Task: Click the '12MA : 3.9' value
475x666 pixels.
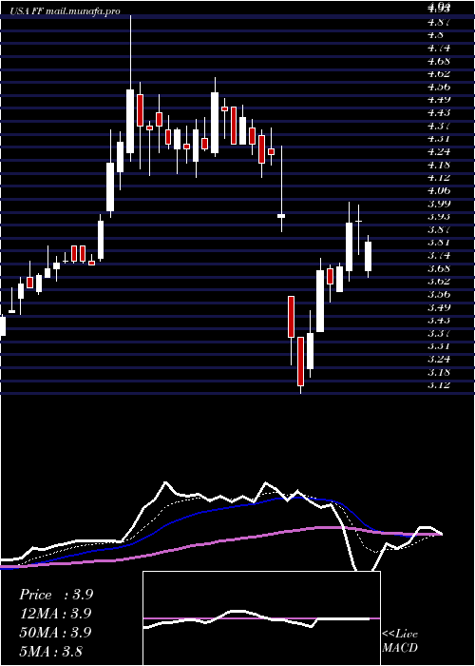Action: pyautogui.click(x=56, y=614)
